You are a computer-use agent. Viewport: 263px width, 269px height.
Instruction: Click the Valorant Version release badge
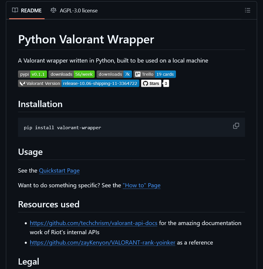click(x=79, y=83)
